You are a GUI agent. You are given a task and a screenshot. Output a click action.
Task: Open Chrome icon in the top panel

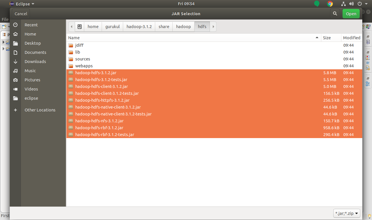point(330,4)
